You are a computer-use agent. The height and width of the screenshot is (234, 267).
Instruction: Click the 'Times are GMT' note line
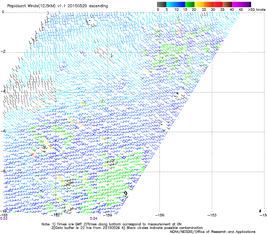click(111, 224)
